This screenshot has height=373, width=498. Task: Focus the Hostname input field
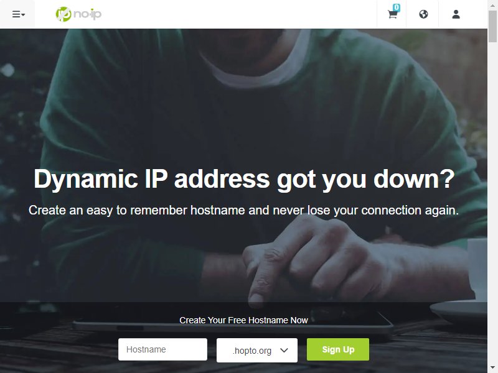click(x=162, y=349)
